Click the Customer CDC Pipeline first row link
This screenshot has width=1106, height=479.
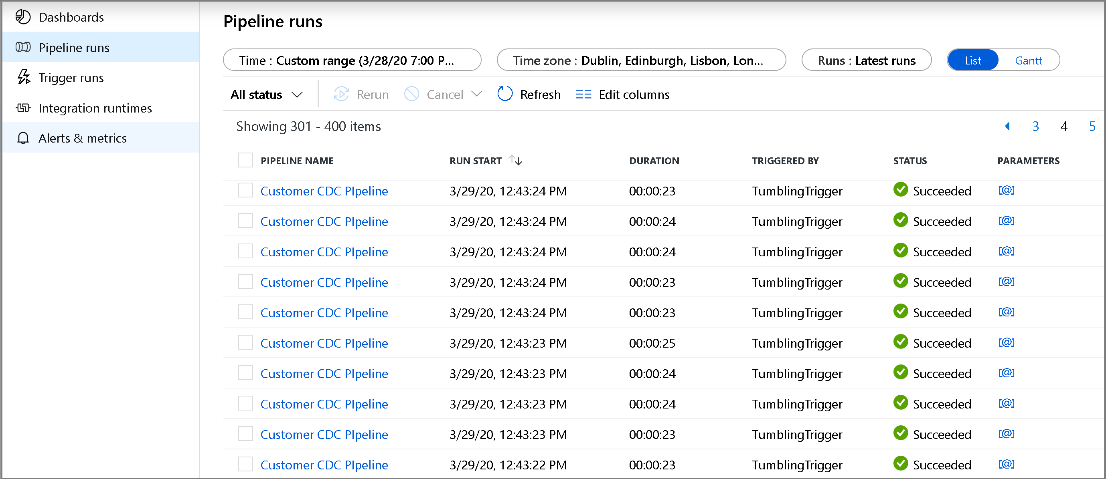pos(324,190)
